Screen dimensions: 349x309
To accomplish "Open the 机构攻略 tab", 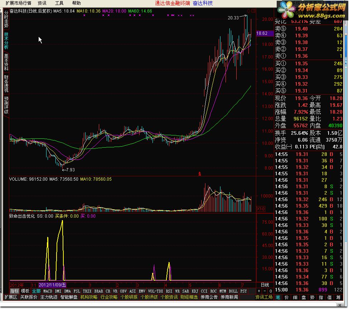I will [x=89, y=297].
